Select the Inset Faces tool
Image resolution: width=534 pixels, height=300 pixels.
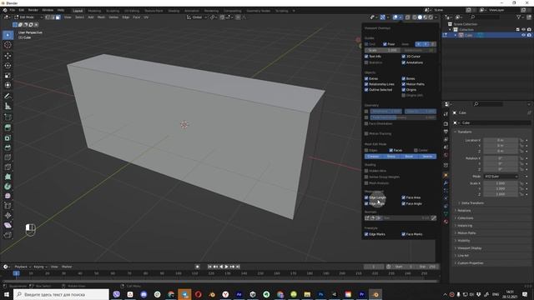(8, 137)
